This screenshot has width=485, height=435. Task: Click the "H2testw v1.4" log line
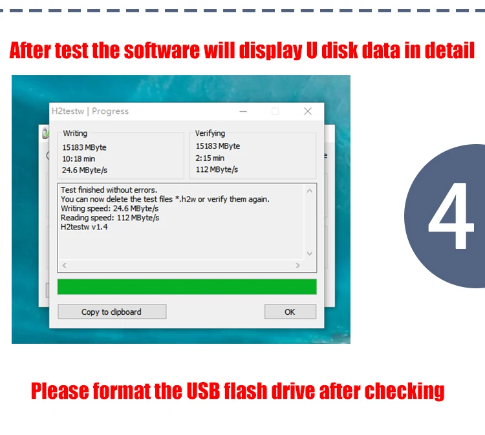coord(84,227)
